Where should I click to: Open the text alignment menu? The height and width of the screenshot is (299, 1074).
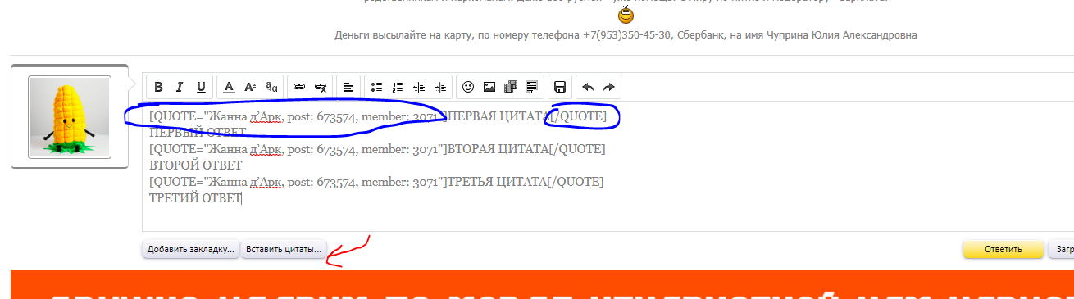pyautogui.click(x=348, y=86)
